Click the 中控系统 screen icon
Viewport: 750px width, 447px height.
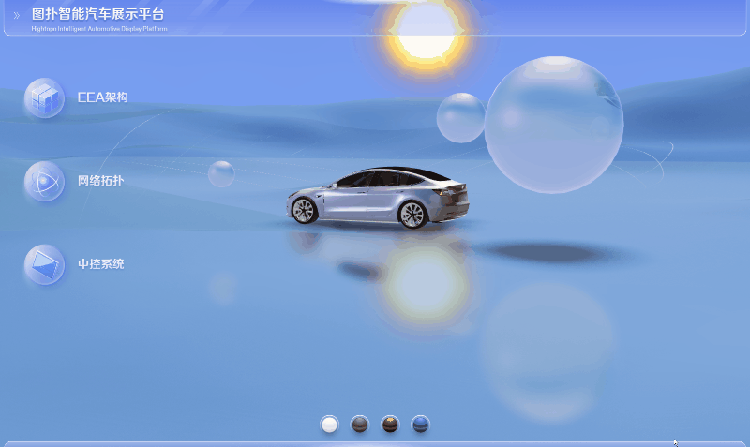(44, 264)
